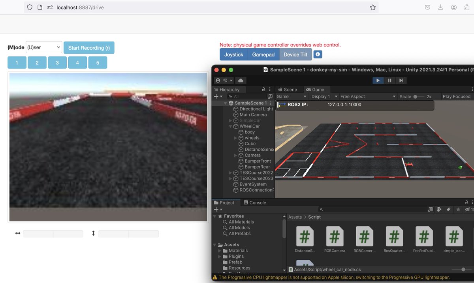Click the Assets breadcrumb link
The height and width of the screenshot is (283, 474).
click(295, 217)
